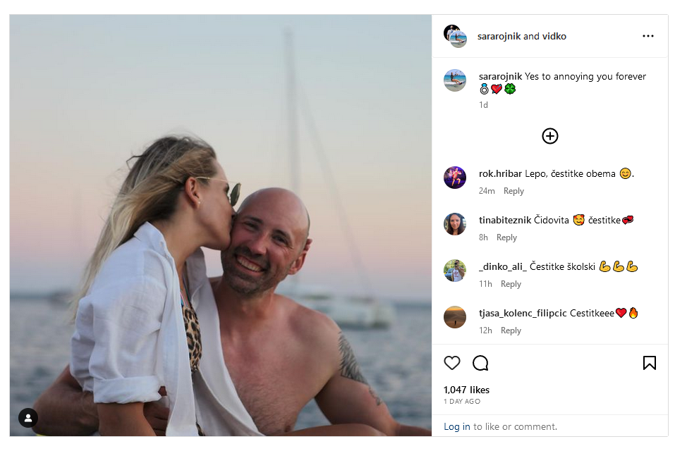
Task: Reply to the tjasa_kolenc_filipcic comment
Action: click(x=511, y=330)
